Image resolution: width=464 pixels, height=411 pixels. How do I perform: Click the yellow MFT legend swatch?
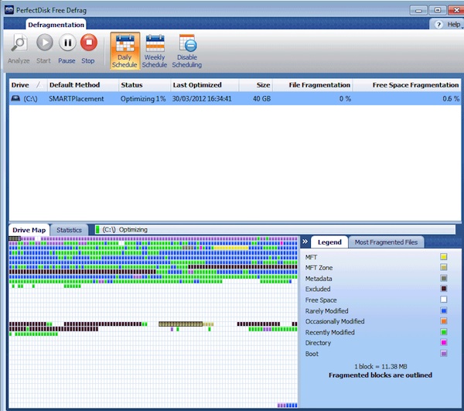(x=443, y=257)
